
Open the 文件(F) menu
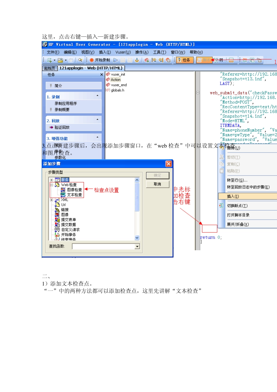tap(53, 52)
